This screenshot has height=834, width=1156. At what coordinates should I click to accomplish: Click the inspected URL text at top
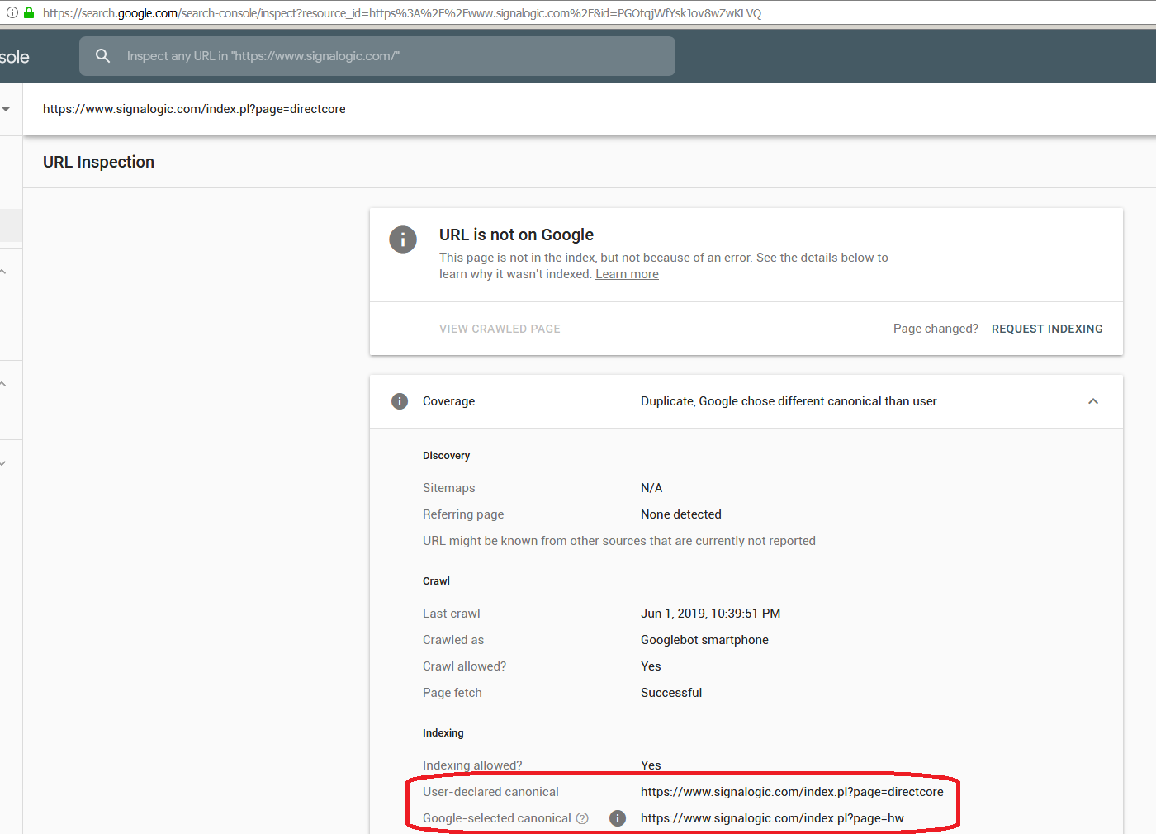coord(194,109)
